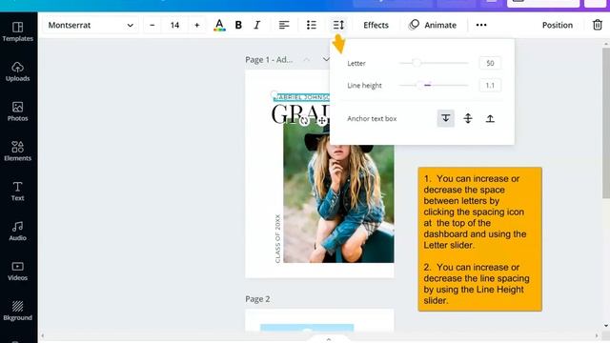Screen dimensions: 610x343
Task: Toggle bulleted list formatting
Action: [312, 26]
